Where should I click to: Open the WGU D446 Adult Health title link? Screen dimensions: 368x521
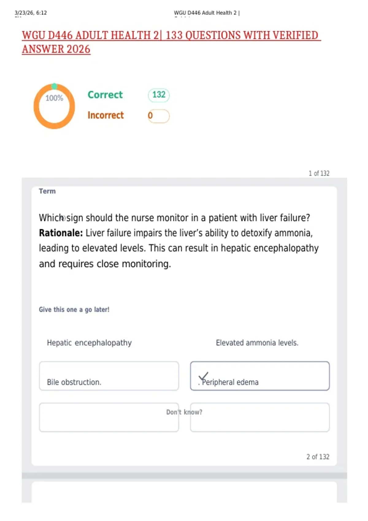[x=171, y=42]
